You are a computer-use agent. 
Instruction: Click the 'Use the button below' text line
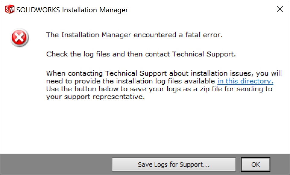pos(159,89)
